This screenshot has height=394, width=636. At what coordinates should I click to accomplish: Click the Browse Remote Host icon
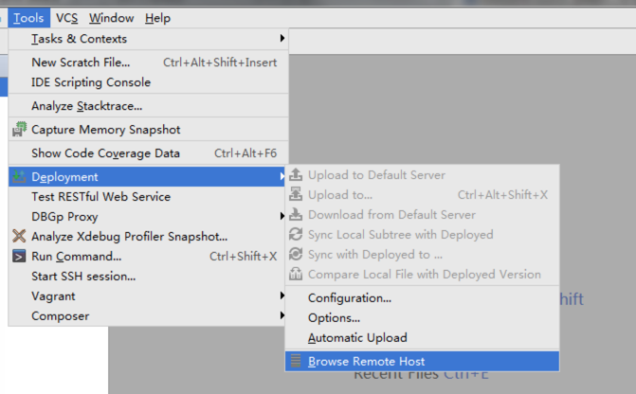point(297,361)
